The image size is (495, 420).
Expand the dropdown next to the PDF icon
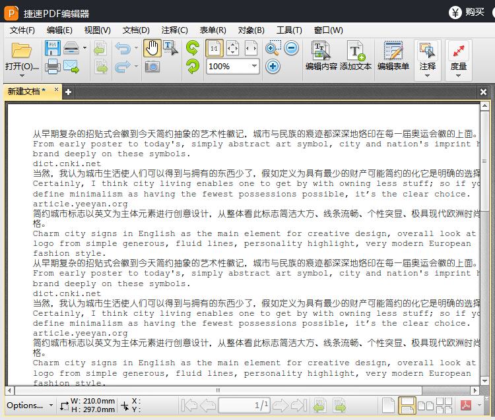(x=480, y=405)
